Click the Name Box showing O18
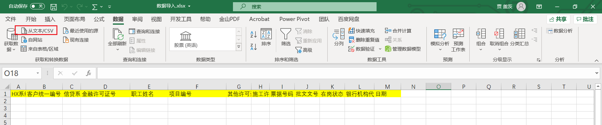This screenshot has height=125, width=602. (x=21, y=73)
